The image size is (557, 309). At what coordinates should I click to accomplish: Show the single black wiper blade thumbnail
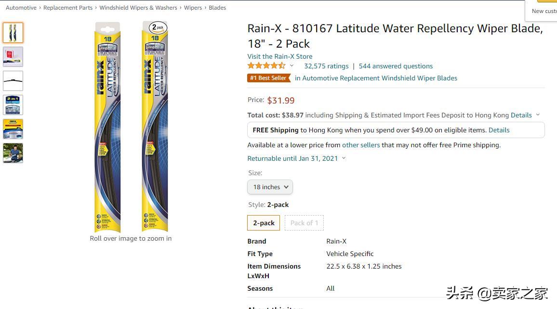pos(13,81)
